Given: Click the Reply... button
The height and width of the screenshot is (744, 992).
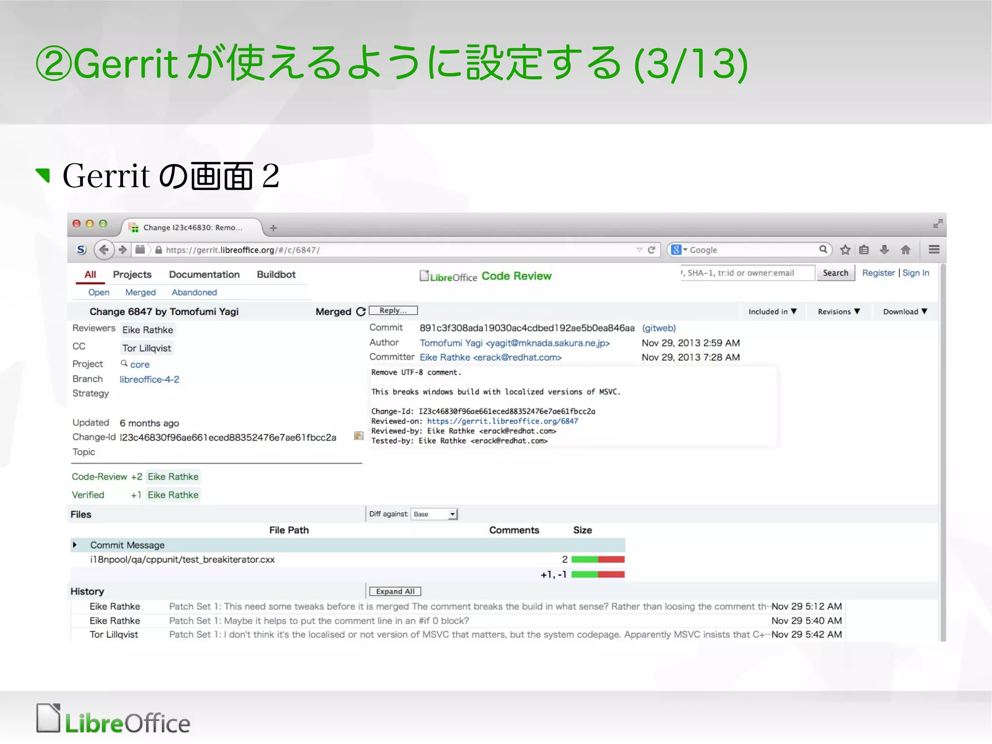Looking at the screenshot, I should [x=393, y=310].
